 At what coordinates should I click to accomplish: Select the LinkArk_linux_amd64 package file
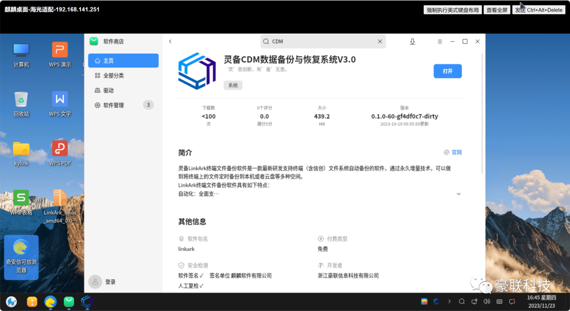click(x=60, y=206)
